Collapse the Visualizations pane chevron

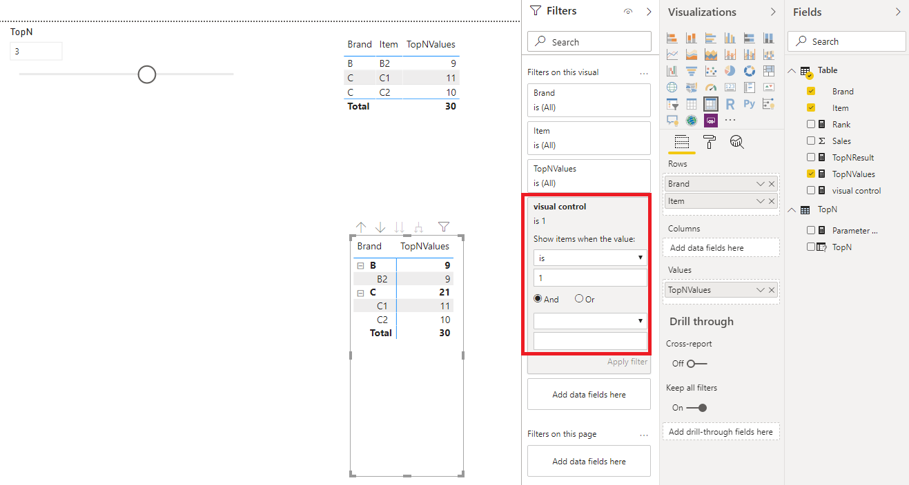coord(773,12)
